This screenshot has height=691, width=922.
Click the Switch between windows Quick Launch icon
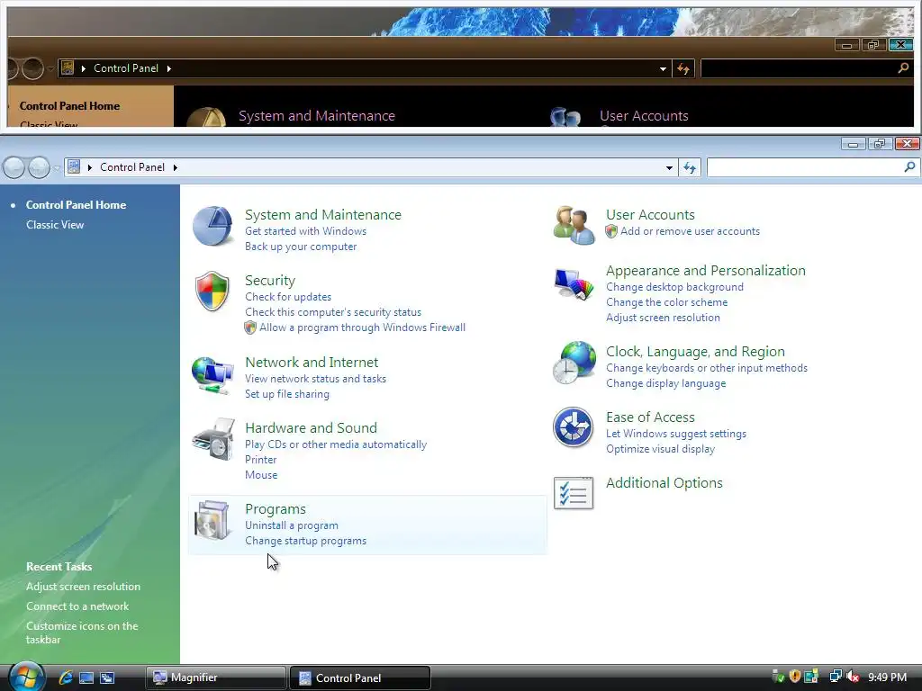(107, 678)
